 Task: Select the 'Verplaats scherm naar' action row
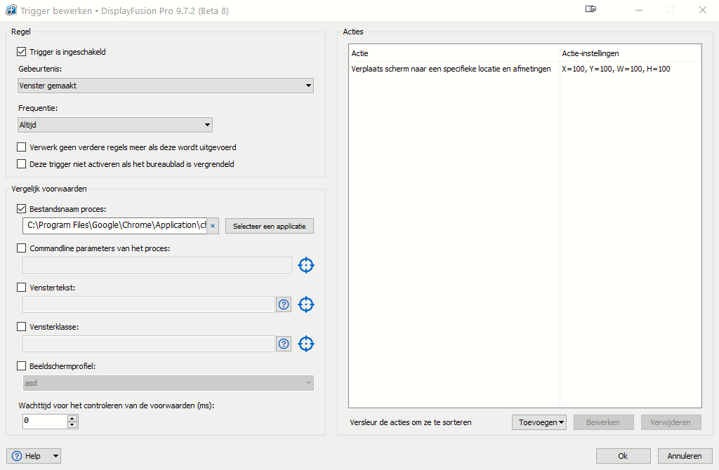tap(451, 69)
